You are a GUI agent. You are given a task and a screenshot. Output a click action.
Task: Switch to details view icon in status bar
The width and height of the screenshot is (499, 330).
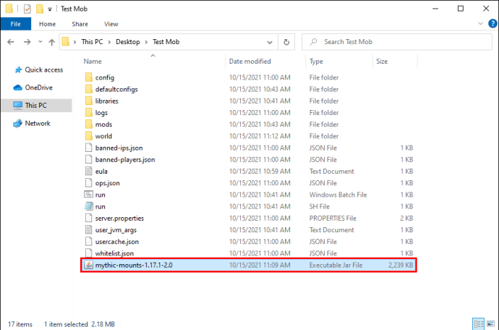(x=478, y=324)
